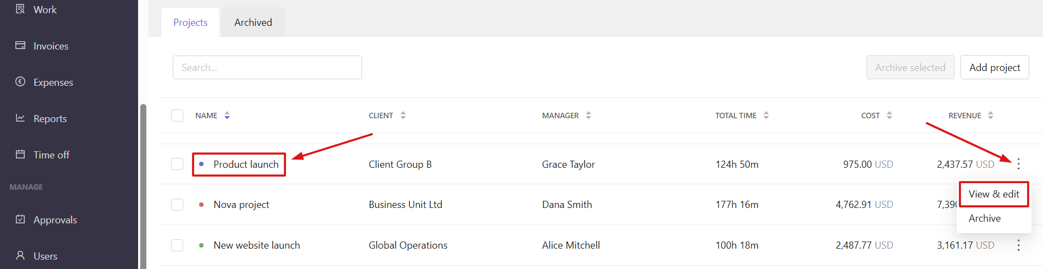Screen dimensions: 1043x269
Task: Sort by Total Time column arrows
Action: [x=766, y=116]
